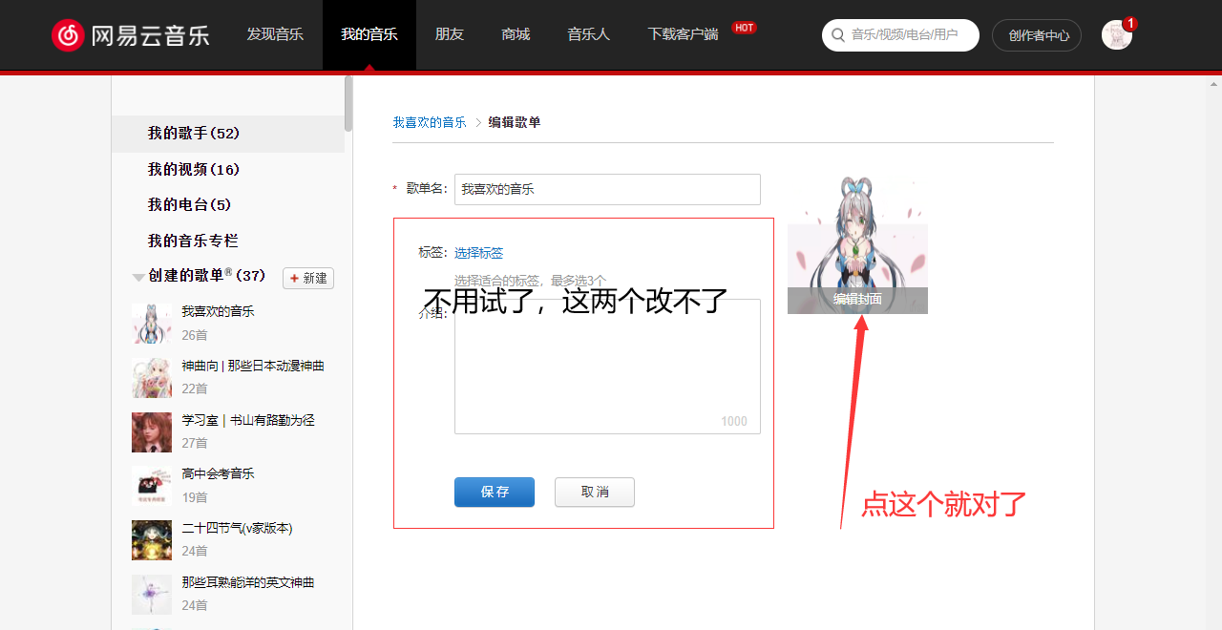Open the 学习室 playlist cover icon
This screenshot has width=1222, height=630.
tap(152, 432)
